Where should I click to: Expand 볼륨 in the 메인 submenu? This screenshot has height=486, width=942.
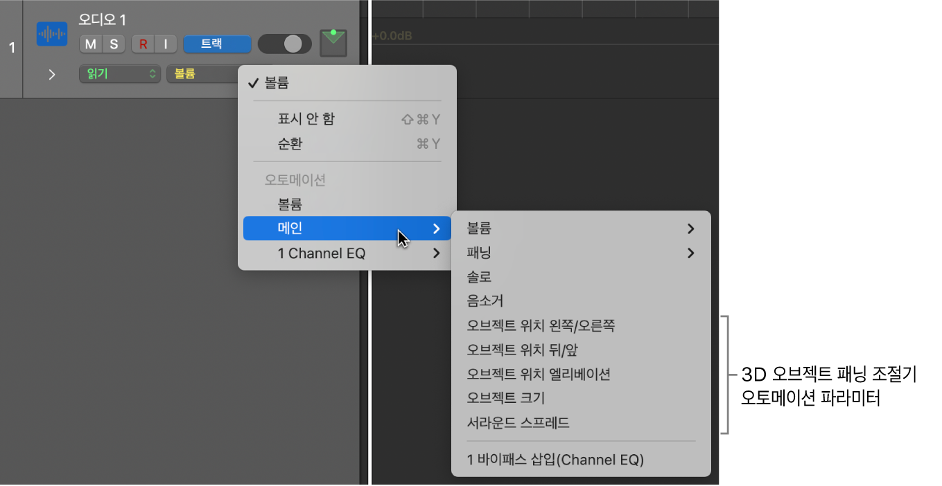pos(581,228)
